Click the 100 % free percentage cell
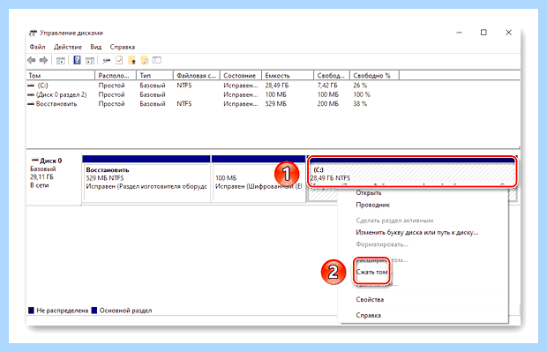 coord(362,94)
